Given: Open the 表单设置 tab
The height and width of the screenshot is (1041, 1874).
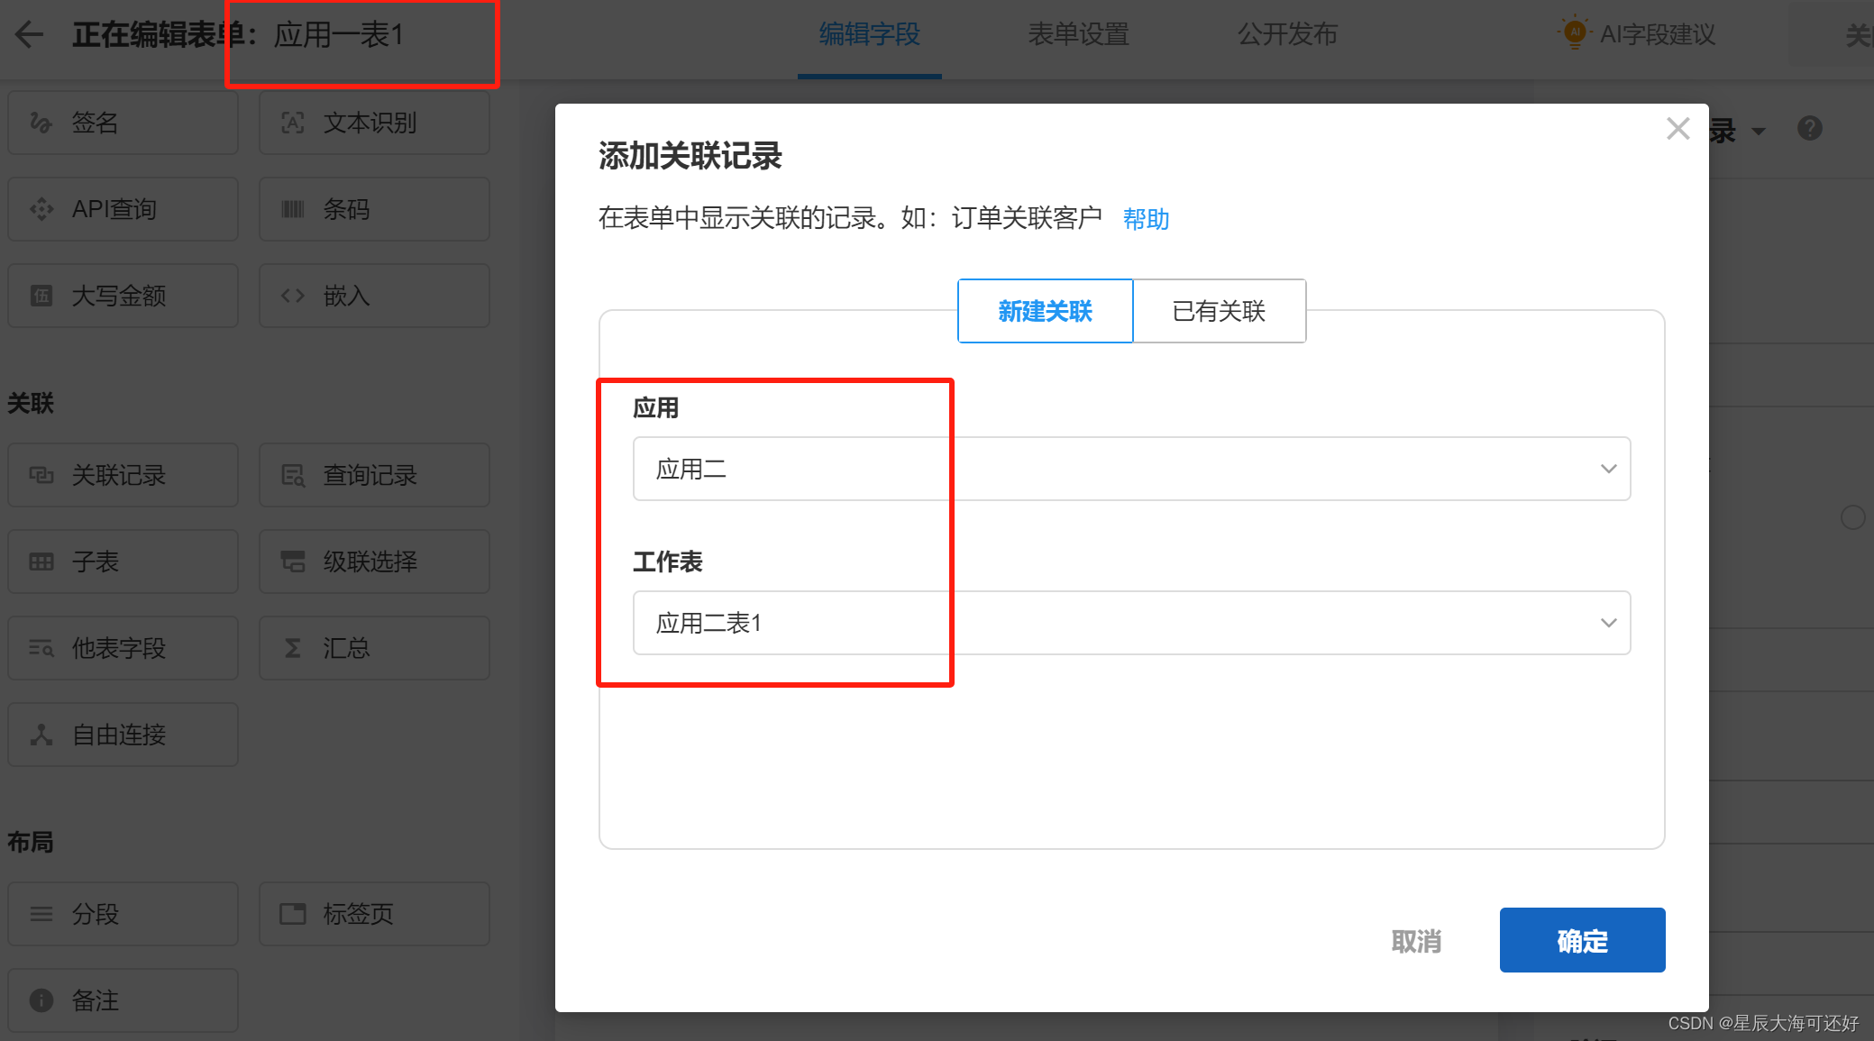Looking at the screenshot, I should point(1078,35).
